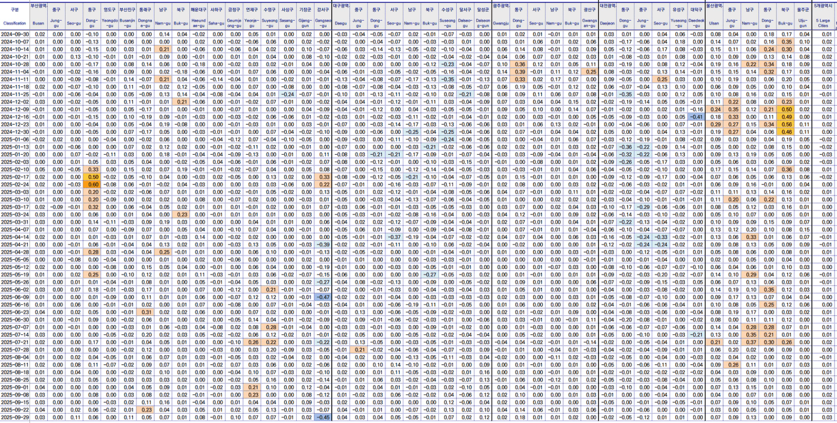
Task: Select the blue -0.47 cell
Action: click(323, 297)
